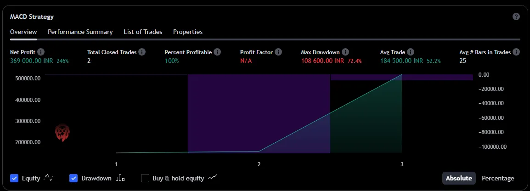Switch to the Performance Summary tab

click(80, 32)
